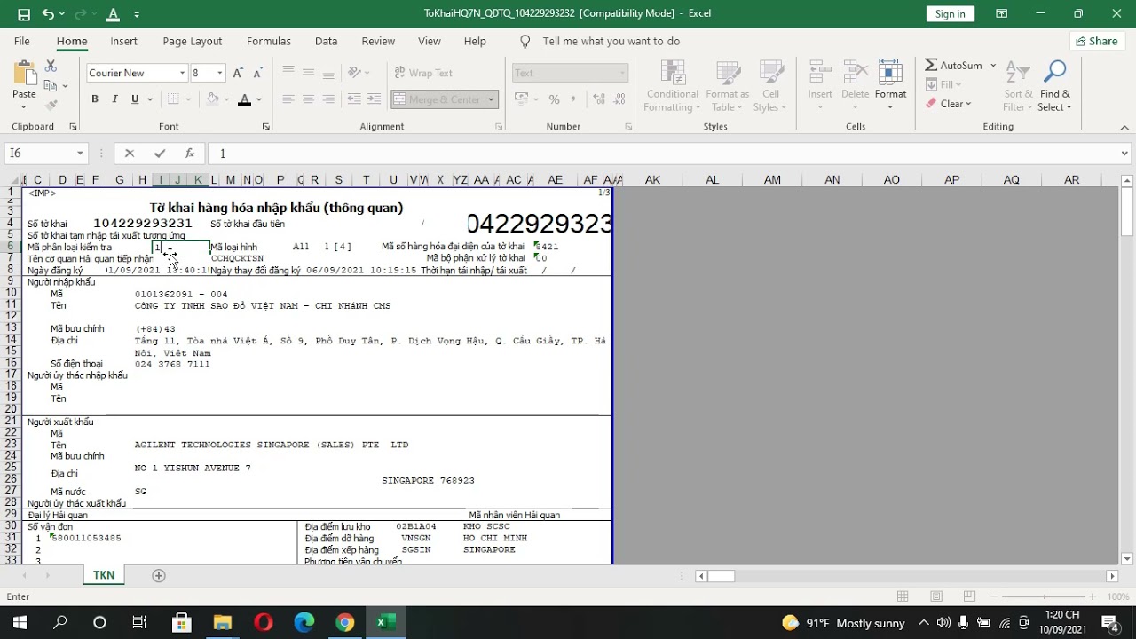
Task: Decrease decimal places
Action: 619,99
